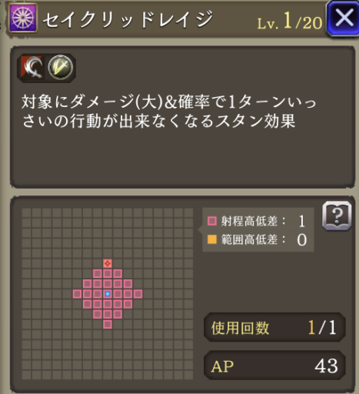The height and width of the screenshot is (394, 359).
Task: Close the セイクリッドレイジ skill window
Action: coord(344,18)
